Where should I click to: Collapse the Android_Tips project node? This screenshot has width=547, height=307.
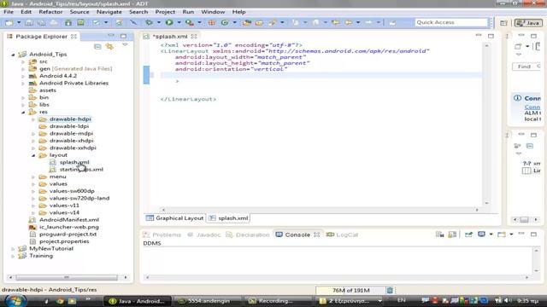coord(13,55)
